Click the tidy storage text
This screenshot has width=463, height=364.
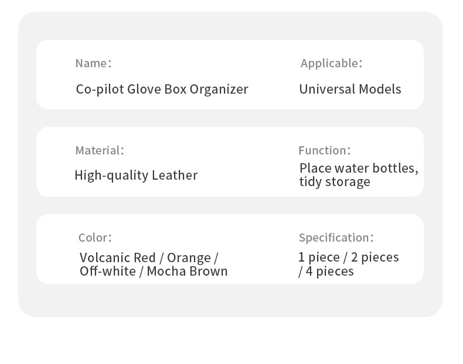click(335, 181)
